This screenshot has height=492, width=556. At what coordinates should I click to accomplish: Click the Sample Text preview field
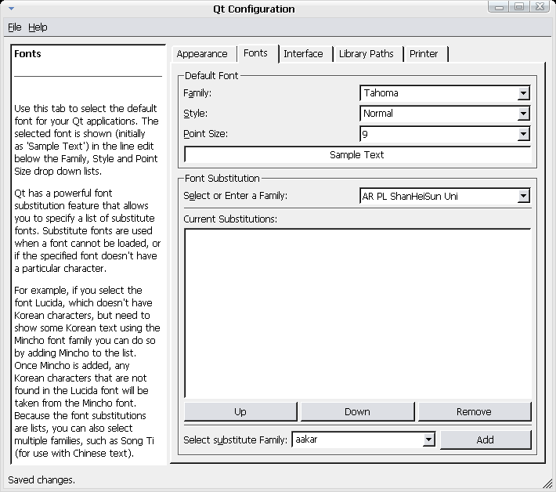[357, 154]
